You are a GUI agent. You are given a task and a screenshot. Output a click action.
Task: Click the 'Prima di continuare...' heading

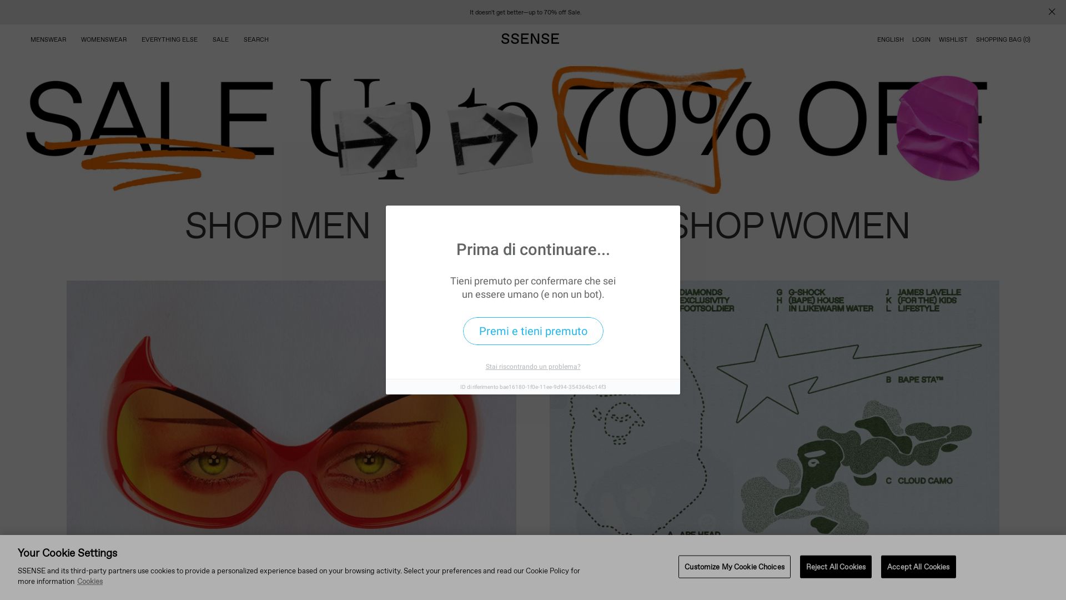coord(533,250)
